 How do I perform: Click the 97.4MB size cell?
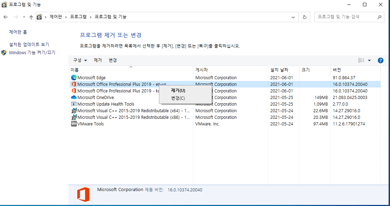click(321, 124)
